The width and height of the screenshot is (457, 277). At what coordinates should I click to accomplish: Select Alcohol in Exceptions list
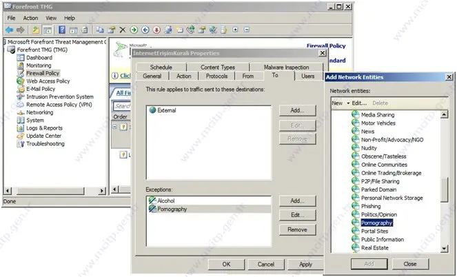pyautogui.click(x=166, y=201)
